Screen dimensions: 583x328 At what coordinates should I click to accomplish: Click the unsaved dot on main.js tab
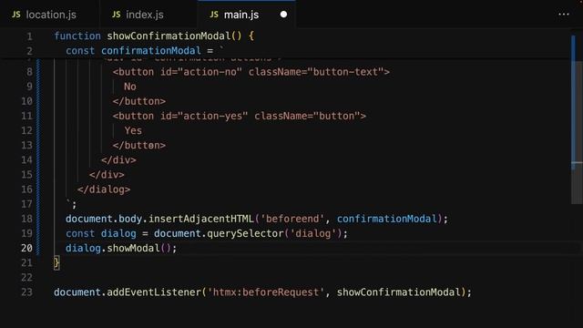tap(283, 15)
